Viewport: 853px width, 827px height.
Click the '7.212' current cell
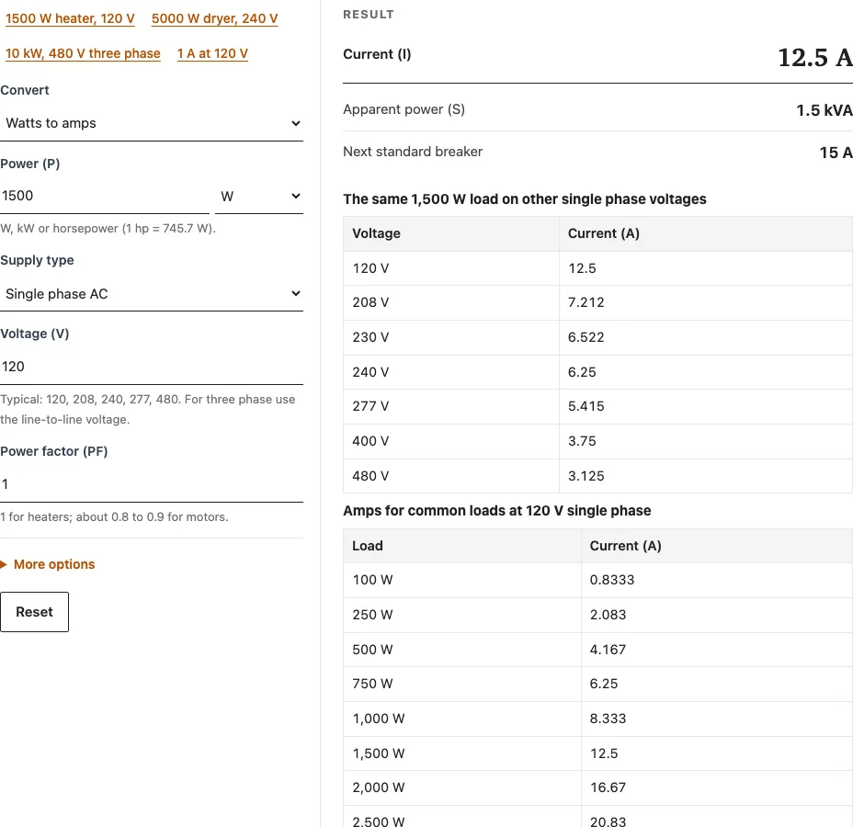tap(706, 302)
